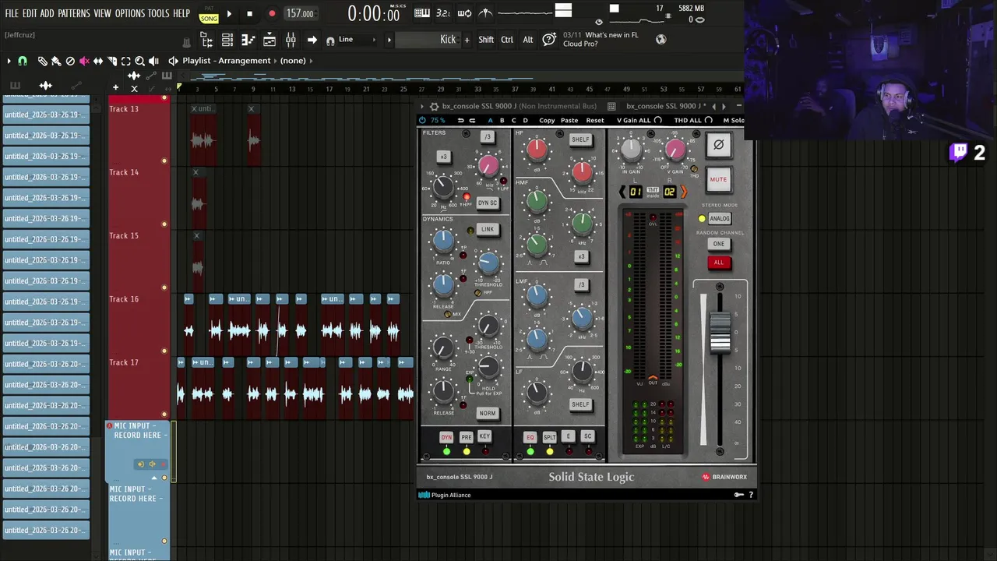
Task: Toggle the EQ section button
Action: (x=530, y=437)
